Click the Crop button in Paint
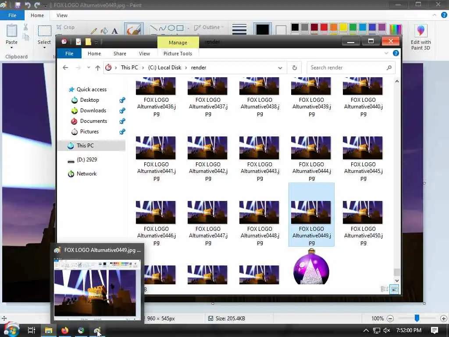 pos(66,27)
